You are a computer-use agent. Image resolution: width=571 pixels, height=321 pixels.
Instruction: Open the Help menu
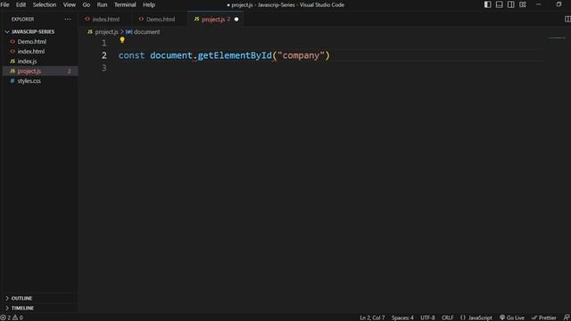149,4
